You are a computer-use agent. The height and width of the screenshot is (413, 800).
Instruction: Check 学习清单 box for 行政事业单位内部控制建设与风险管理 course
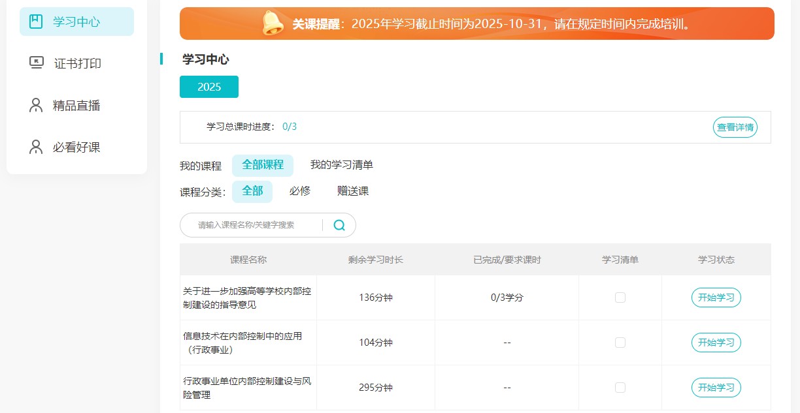(620, 388)
